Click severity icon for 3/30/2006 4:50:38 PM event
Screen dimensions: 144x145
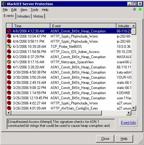coord(9,72)
